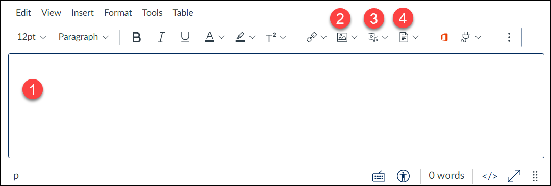Click the document insert icon

tap(404, 37)
